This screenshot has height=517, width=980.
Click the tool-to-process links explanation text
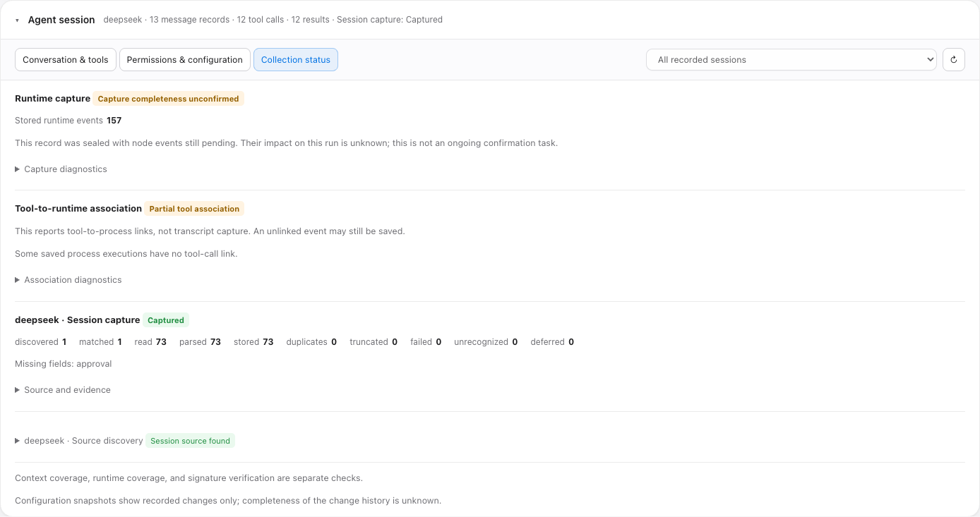point(210,231)
